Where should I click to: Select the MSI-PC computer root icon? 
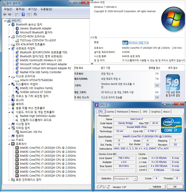[9, 21]
